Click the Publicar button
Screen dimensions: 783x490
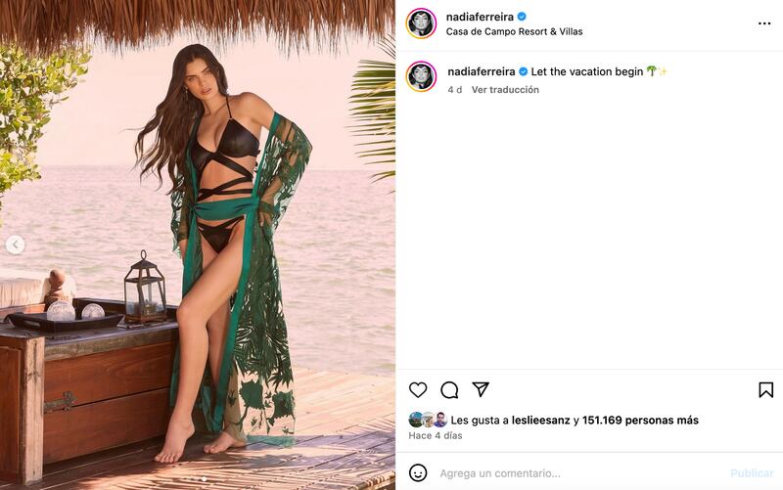point(752,473)
